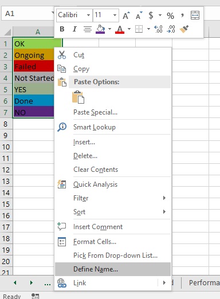220x299 pixels.
Task: Open Paste Special dialog
Action: click(x=113, y=112)
